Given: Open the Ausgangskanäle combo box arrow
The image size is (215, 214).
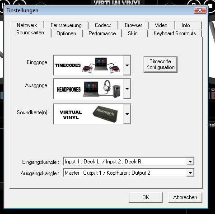Looking at the screenshot, I should click(190, 173).
